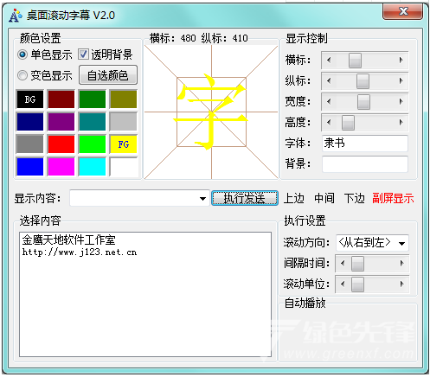Screen dimensions: 430x377
Task: Select the 单色显示 radio button
Action: (22, 54)
